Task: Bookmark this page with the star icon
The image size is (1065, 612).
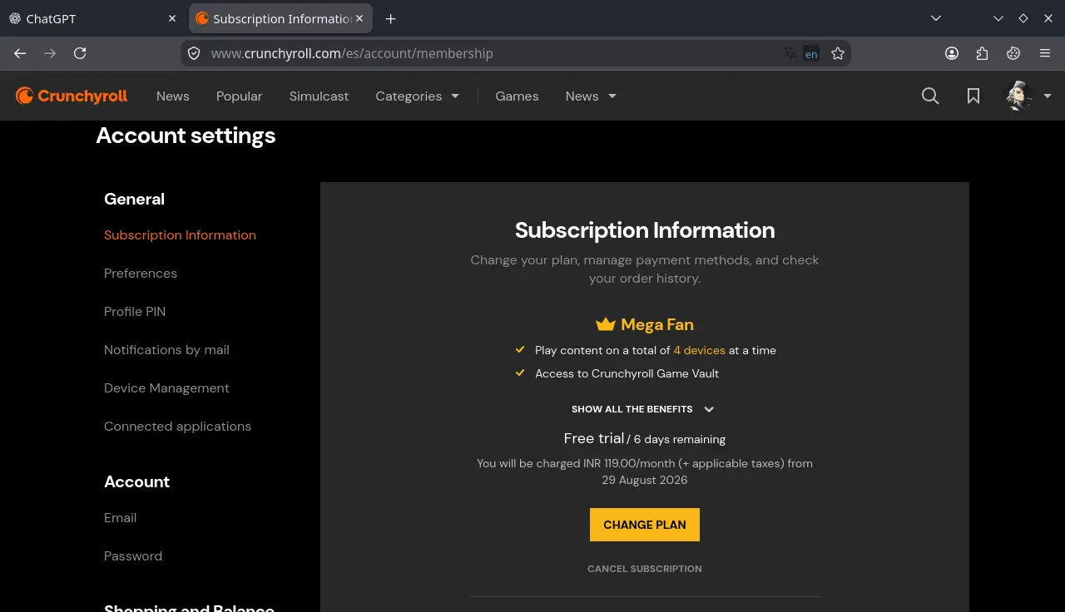Action: click(x=838, y=53)
